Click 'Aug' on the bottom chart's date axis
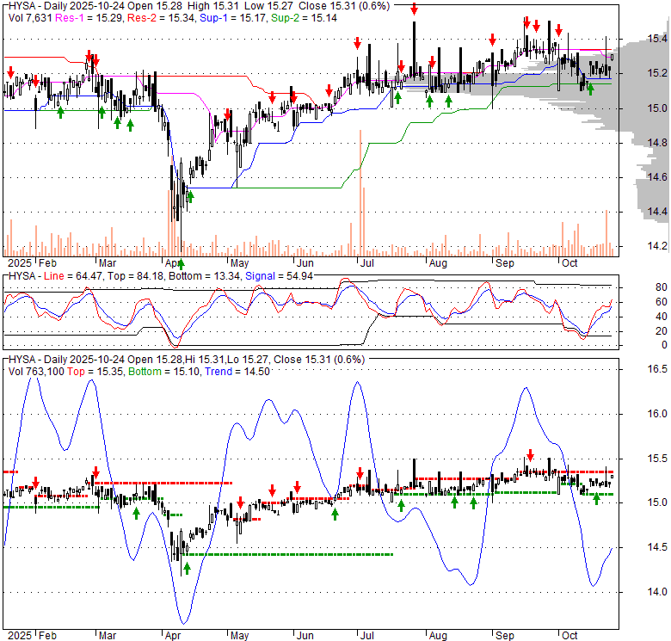Image resolution: width=671 pixels, height=641 pixels. coord(438,636)
